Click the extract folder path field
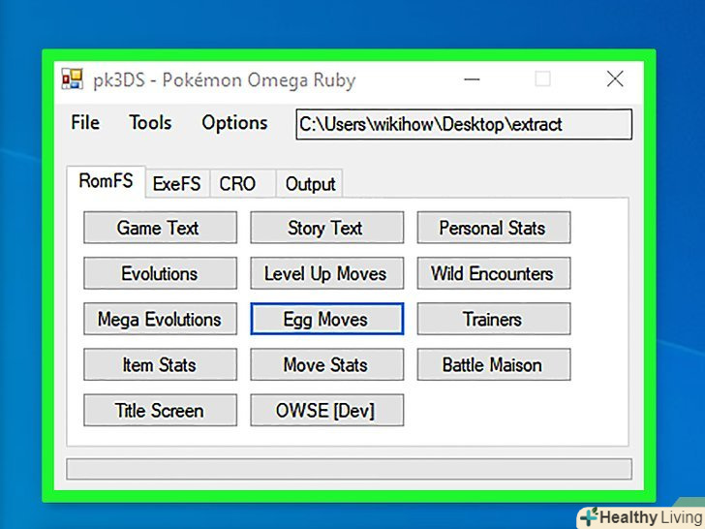 (464, 124)
